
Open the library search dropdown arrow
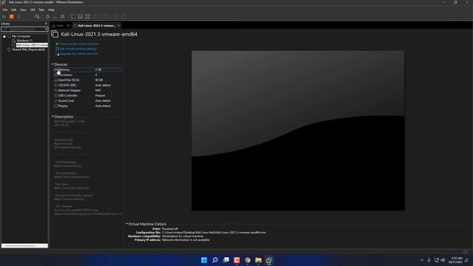tap(46, 30)
